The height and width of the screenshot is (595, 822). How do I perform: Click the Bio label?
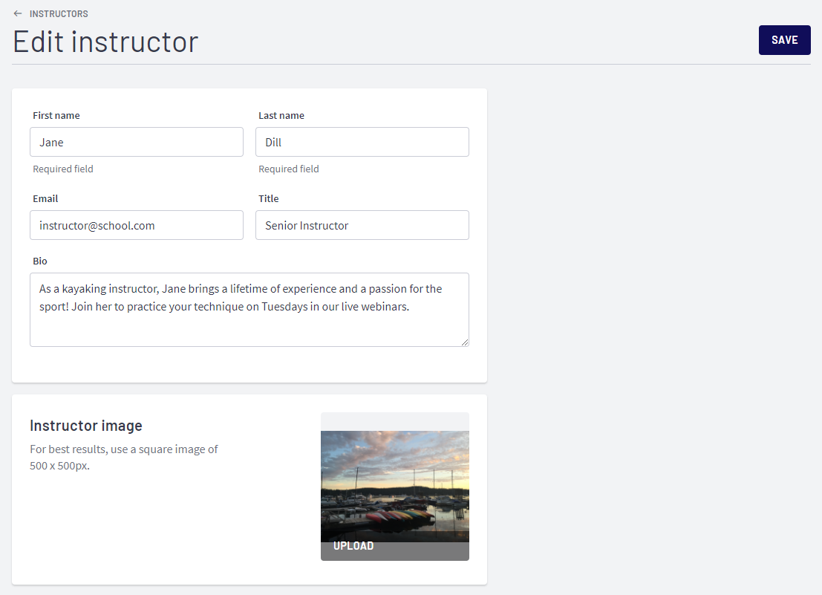(40, 261)
